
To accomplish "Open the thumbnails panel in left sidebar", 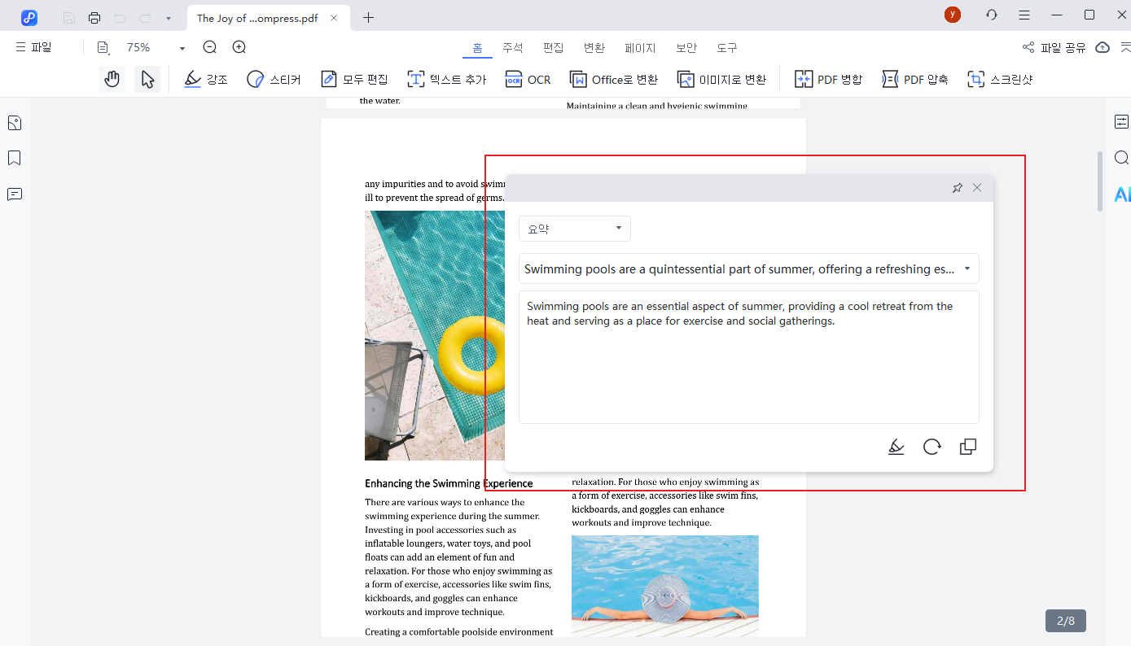I will pyautogui.click(x=14, y=123).
